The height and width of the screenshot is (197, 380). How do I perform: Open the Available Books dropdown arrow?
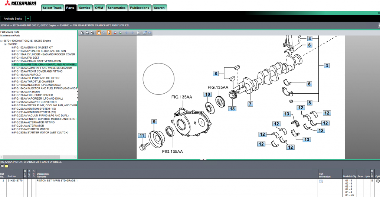[28, 19]
